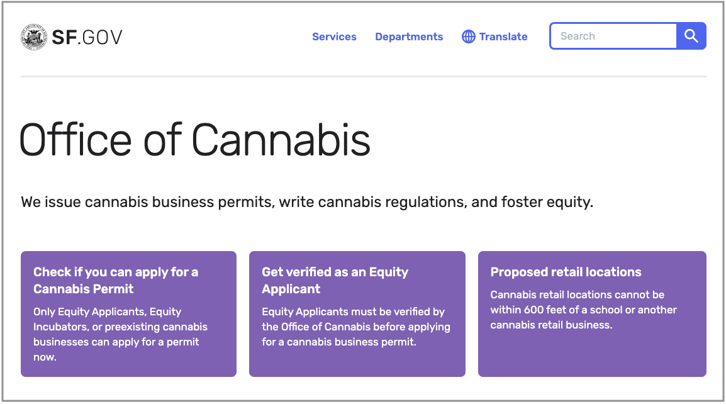Screen dimensions: 726x404
Task: Open the Translate language option
Action: (x=503, y=36)
